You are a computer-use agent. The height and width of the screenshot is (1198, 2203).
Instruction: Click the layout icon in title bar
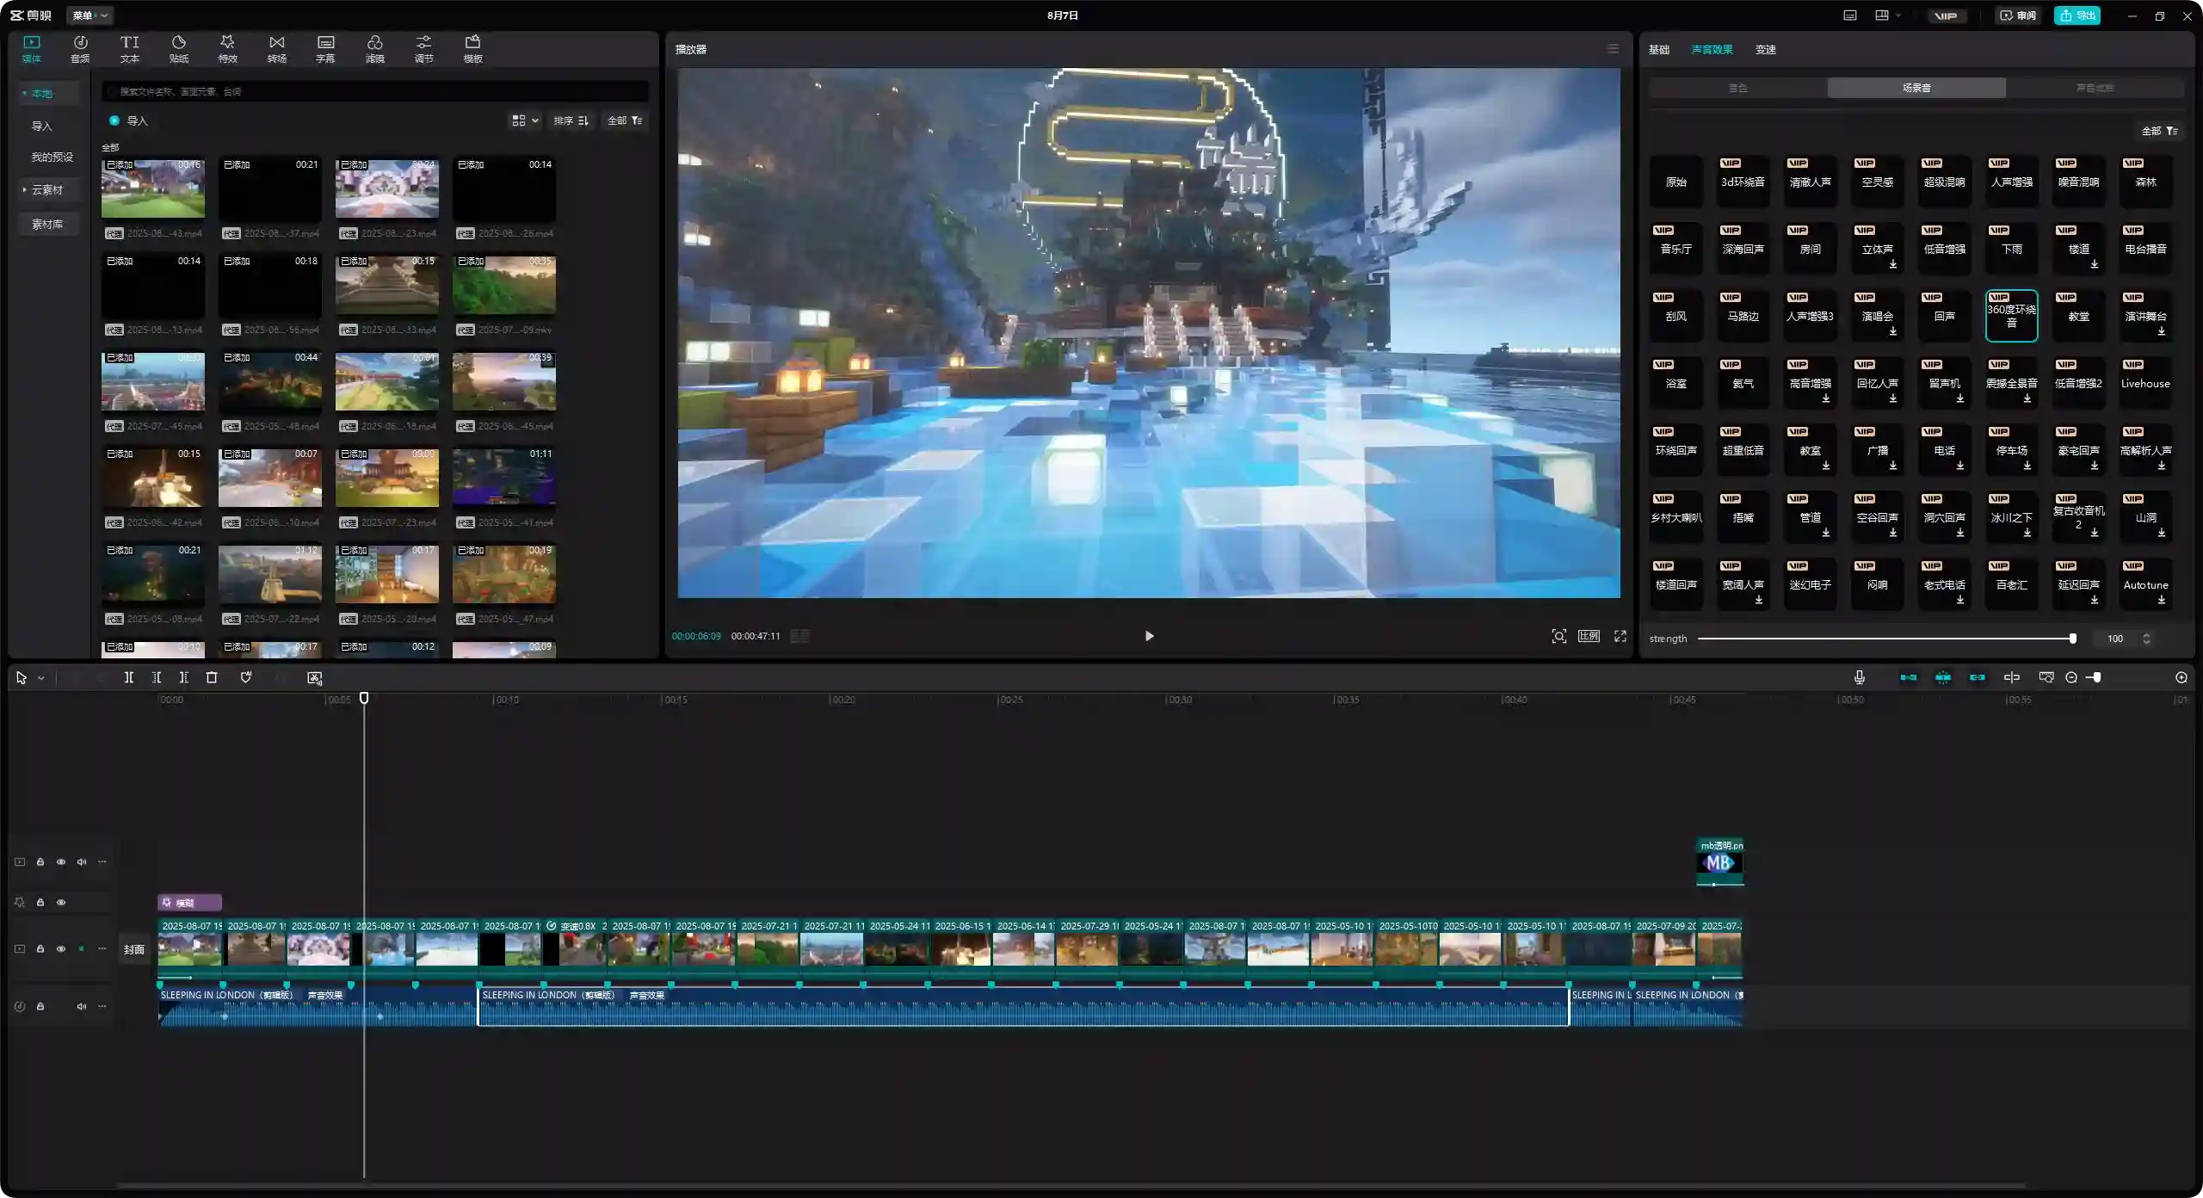click(1882, 15)
